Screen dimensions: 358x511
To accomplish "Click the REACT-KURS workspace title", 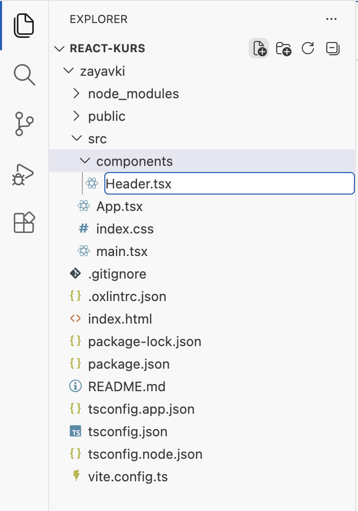I will click(x=107, y=49).
